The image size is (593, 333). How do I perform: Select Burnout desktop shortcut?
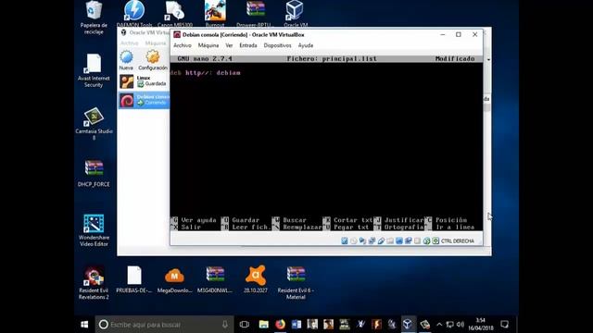tap(215, 14)
